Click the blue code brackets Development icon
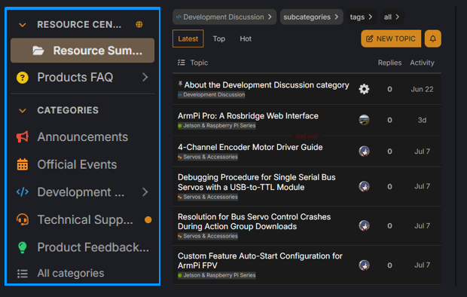Viewport: 467px width, 297px height. click(23, 192)
